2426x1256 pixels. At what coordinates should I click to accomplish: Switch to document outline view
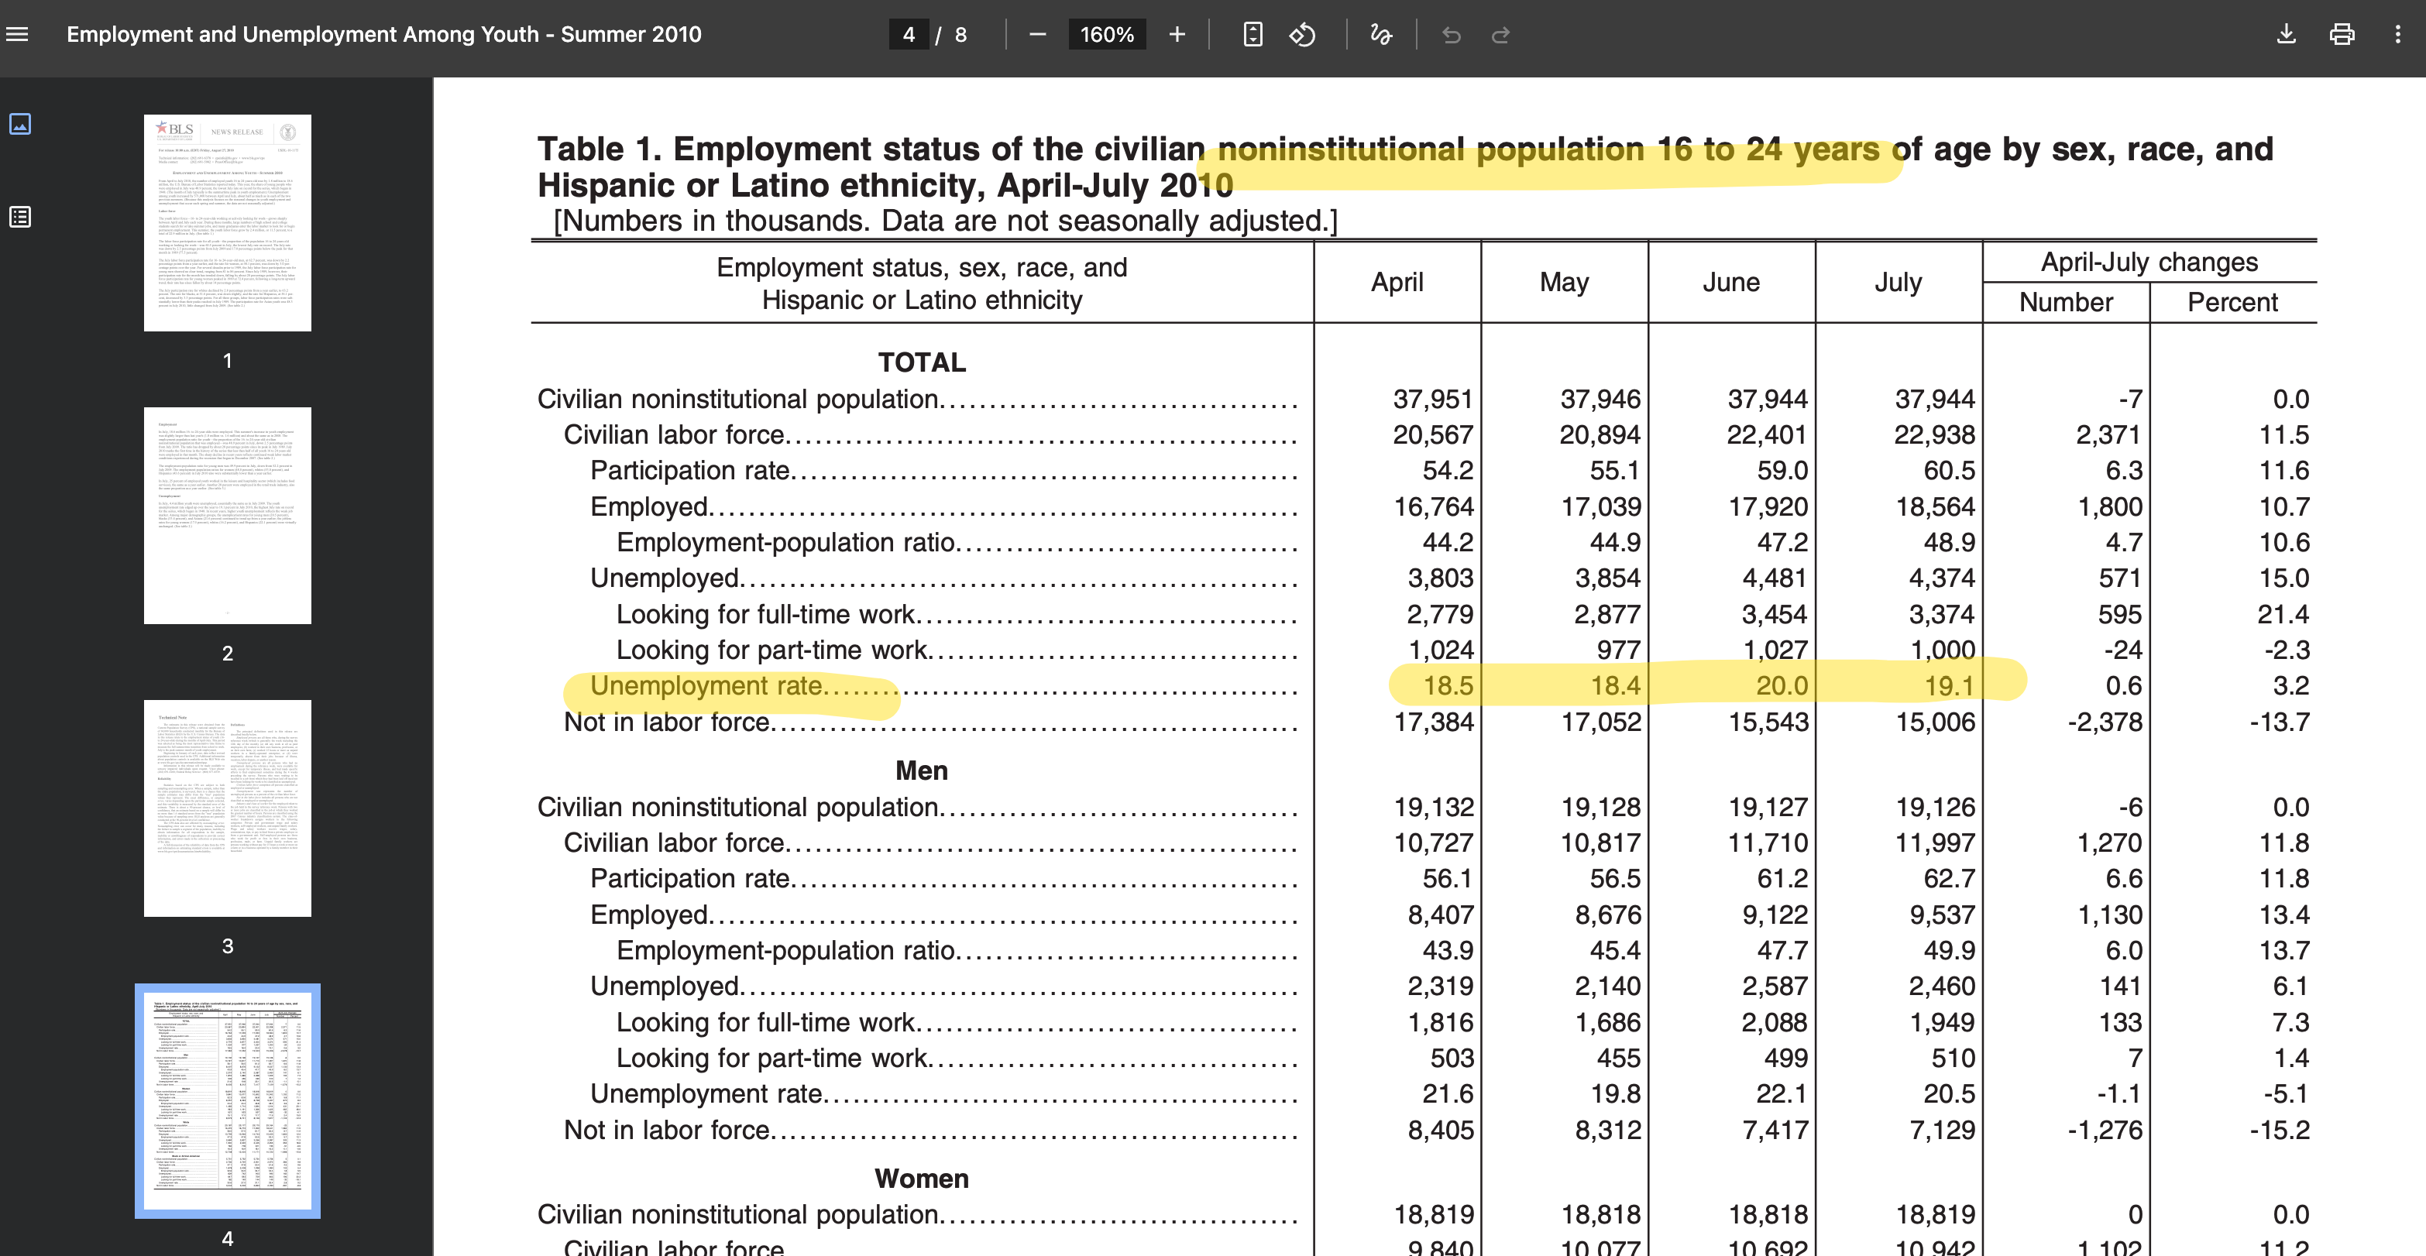pyautogui.click(x=20, y=217)
